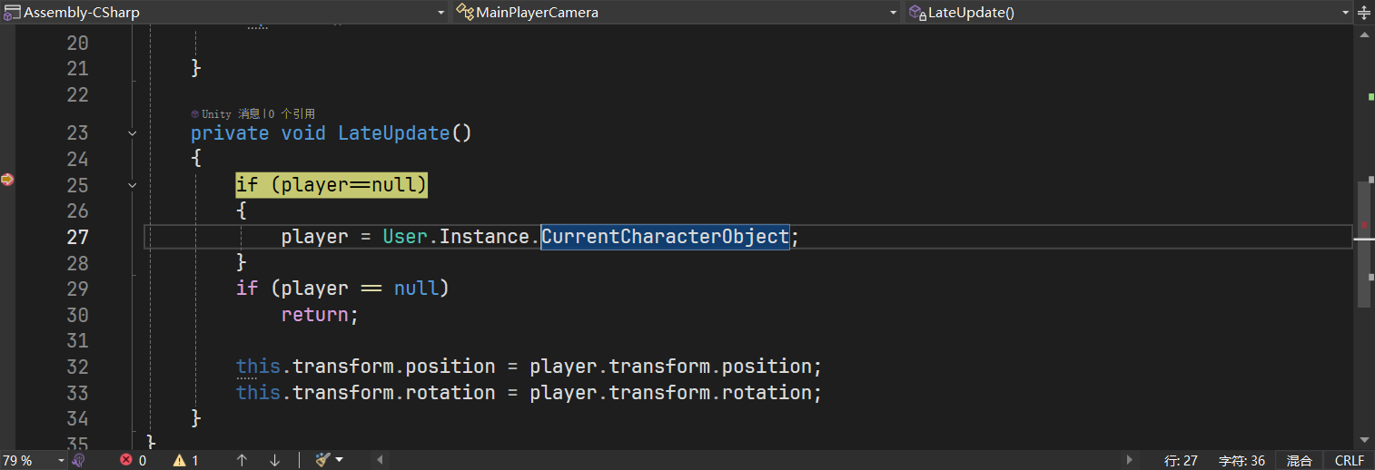This screenshot has width=1375, height=470.
Task: Click the breakpoint arrow marker at line 25
Action: point(7,180)
